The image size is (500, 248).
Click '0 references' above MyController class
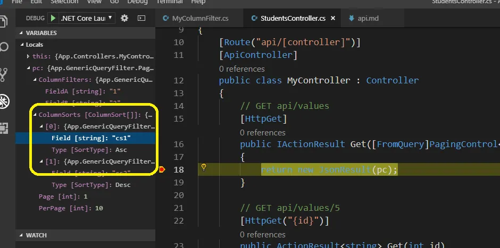pyautogui.click(x=241, y=69)
